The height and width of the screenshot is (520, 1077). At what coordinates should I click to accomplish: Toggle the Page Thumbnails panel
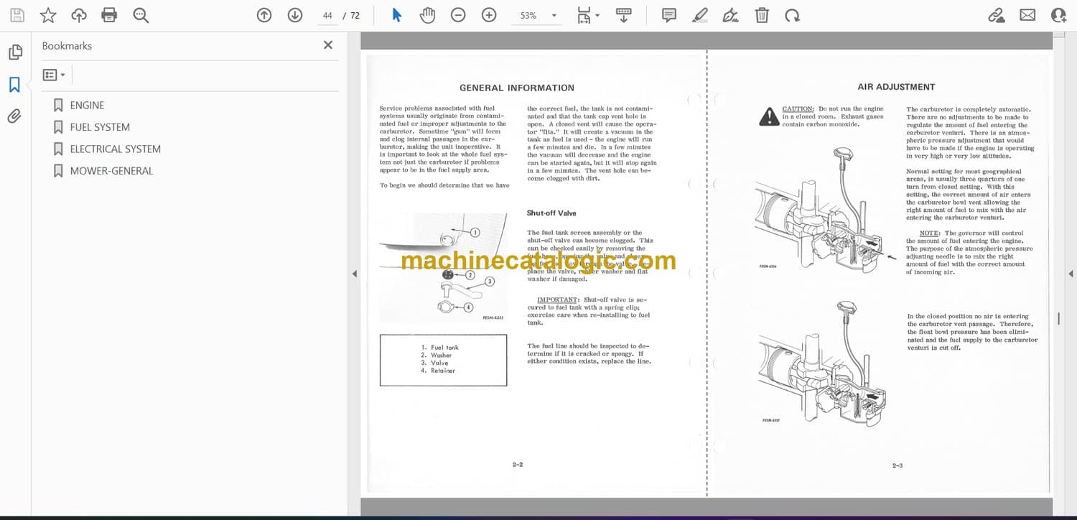pyautogui.click(x=14, y=52)
